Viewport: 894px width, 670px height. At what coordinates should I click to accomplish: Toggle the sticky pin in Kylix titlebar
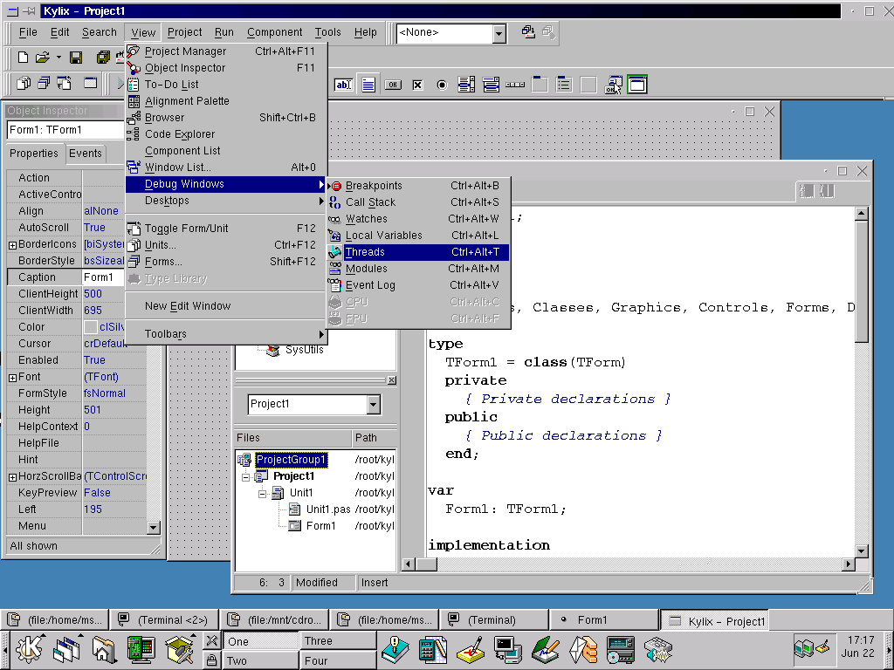(29, 10)
